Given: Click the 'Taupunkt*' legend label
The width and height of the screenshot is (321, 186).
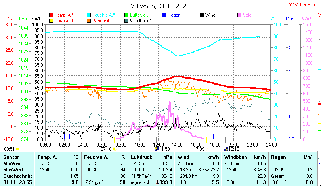Looking at the screenshot, I should point(65,21).
